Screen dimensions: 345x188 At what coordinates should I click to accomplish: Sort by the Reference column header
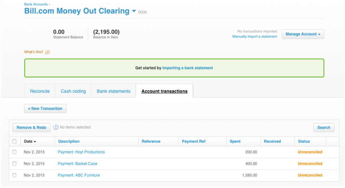[151, 141]
